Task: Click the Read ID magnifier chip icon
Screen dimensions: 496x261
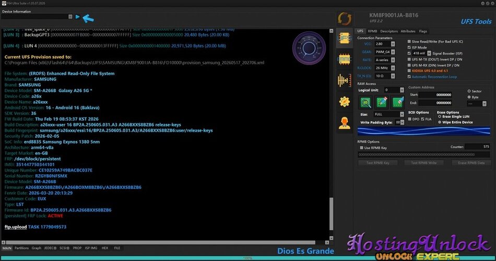Action: tap(365, 102)
